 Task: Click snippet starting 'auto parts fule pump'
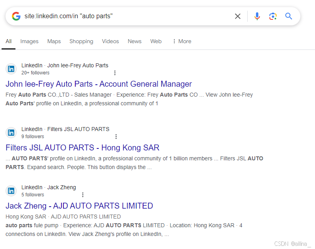(124, 230)
